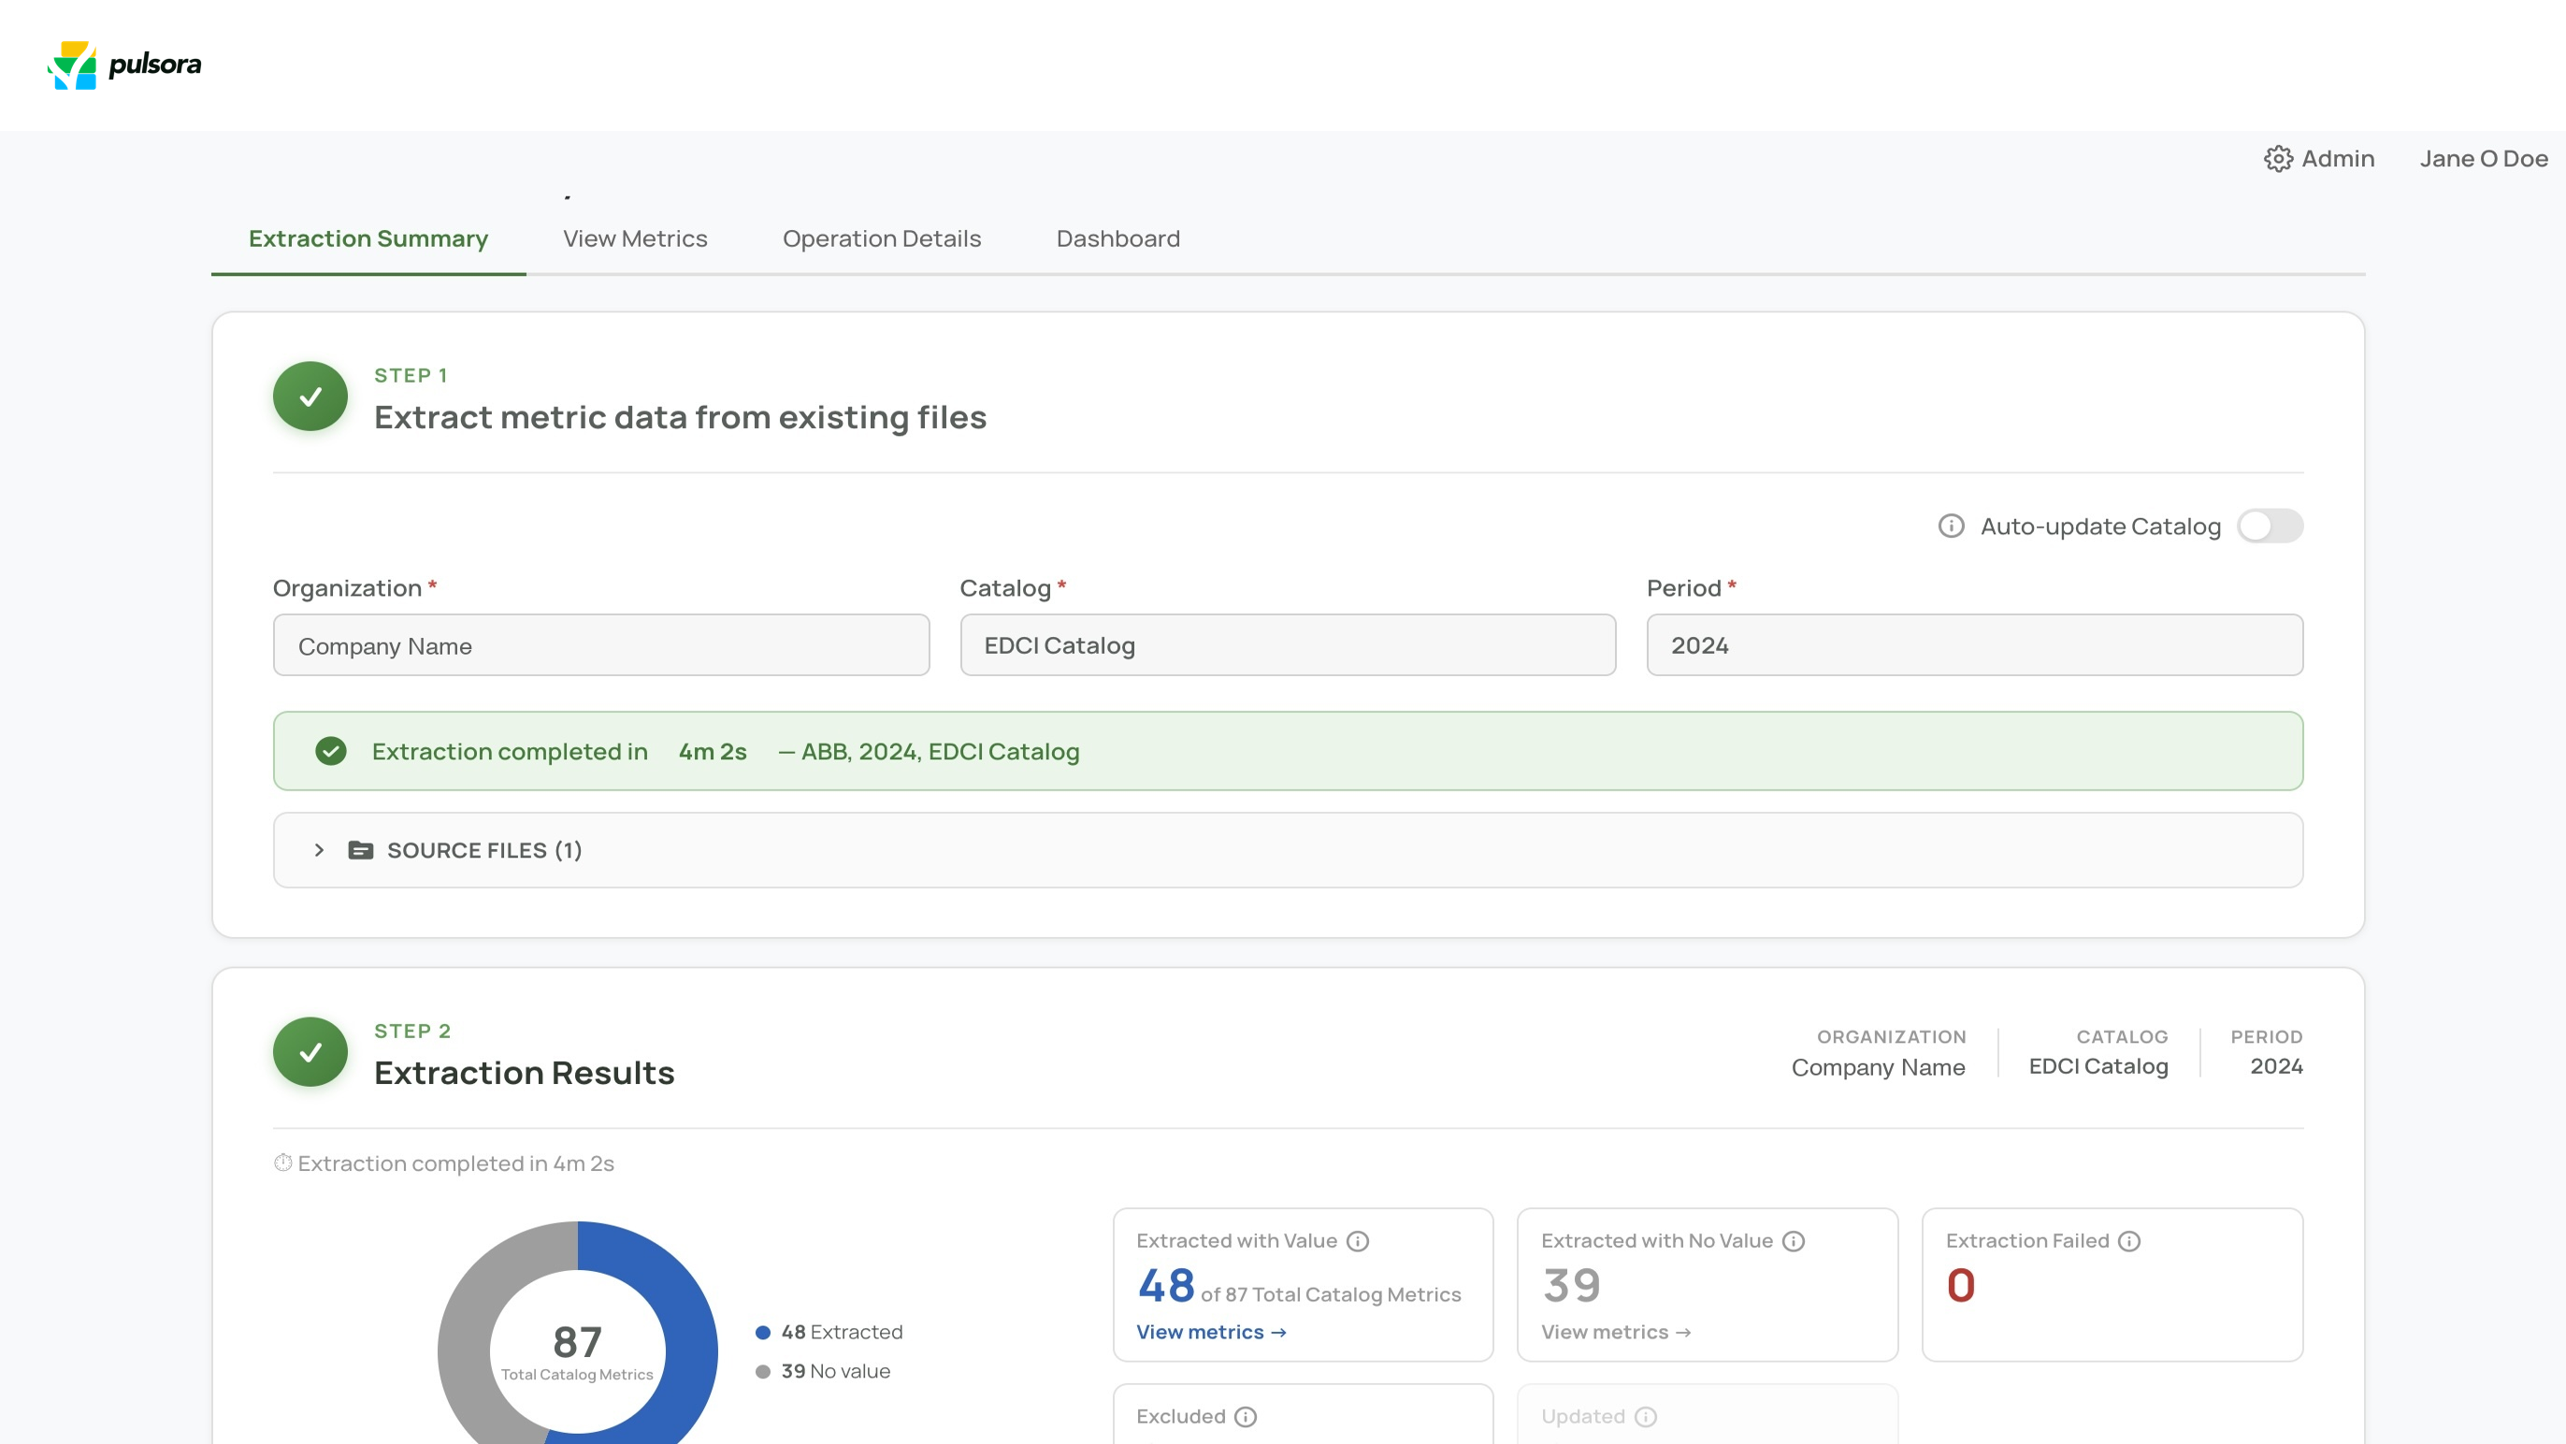The image size is (2566, 1444).
Task: Open the Operation Details tab
Action: (882, 239)
